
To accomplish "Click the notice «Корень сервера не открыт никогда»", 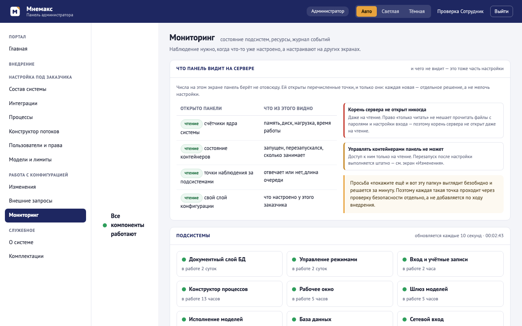I will (423, 120).
